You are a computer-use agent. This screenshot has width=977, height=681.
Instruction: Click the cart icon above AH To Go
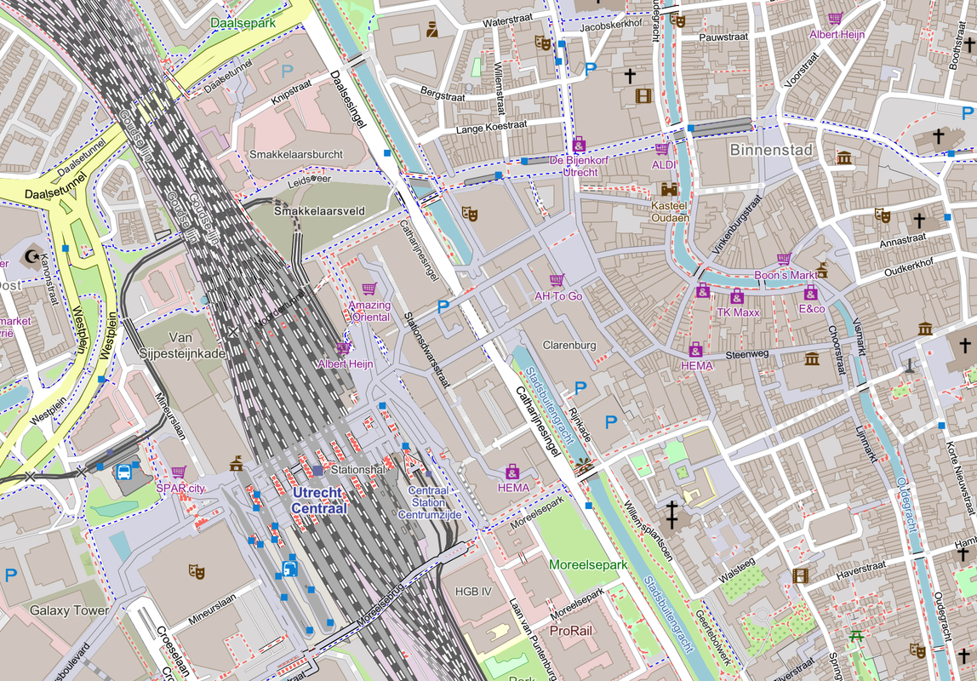557,280
